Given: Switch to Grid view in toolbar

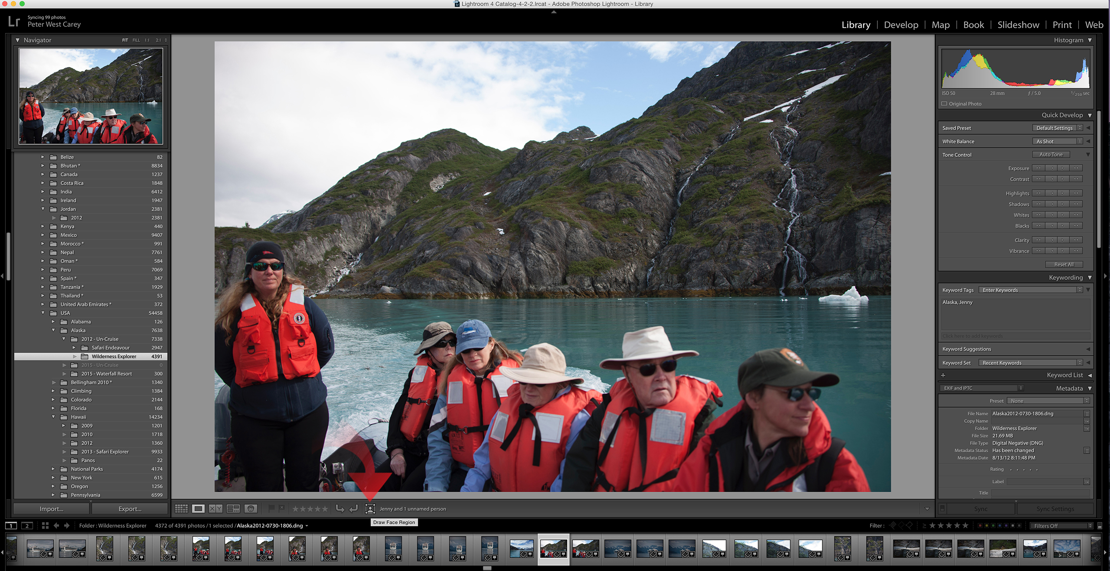Looking at the screenshot, I should [181, 509].
